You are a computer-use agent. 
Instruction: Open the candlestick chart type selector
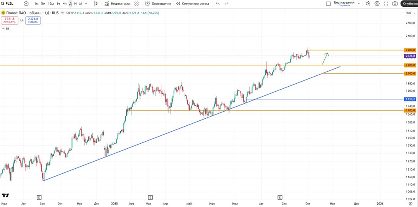pos(96,3)
